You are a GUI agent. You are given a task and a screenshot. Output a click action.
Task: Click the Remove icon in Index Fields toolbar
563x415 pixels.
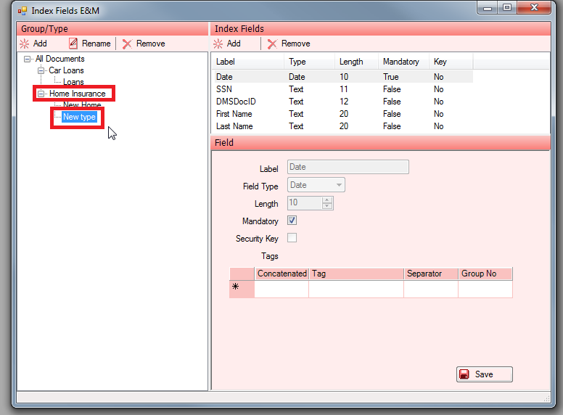coord(272,44)
